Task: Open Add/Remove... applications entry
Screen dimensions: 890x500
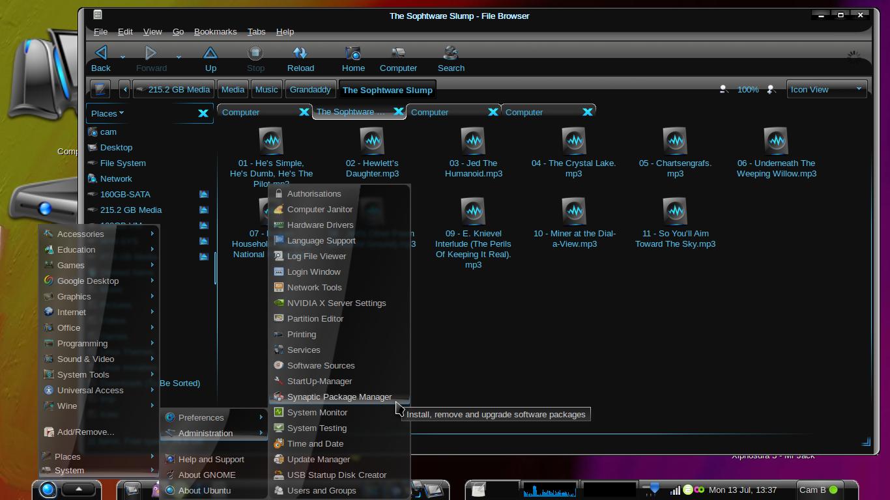Action: click(x=99, y=432)
